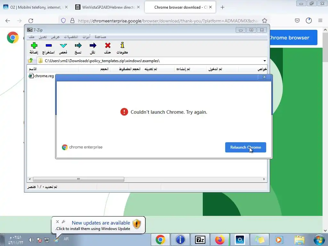The image size is (328, 246).
Task: Open the Help (مساعدة) menu
Action: coord(100,37)
